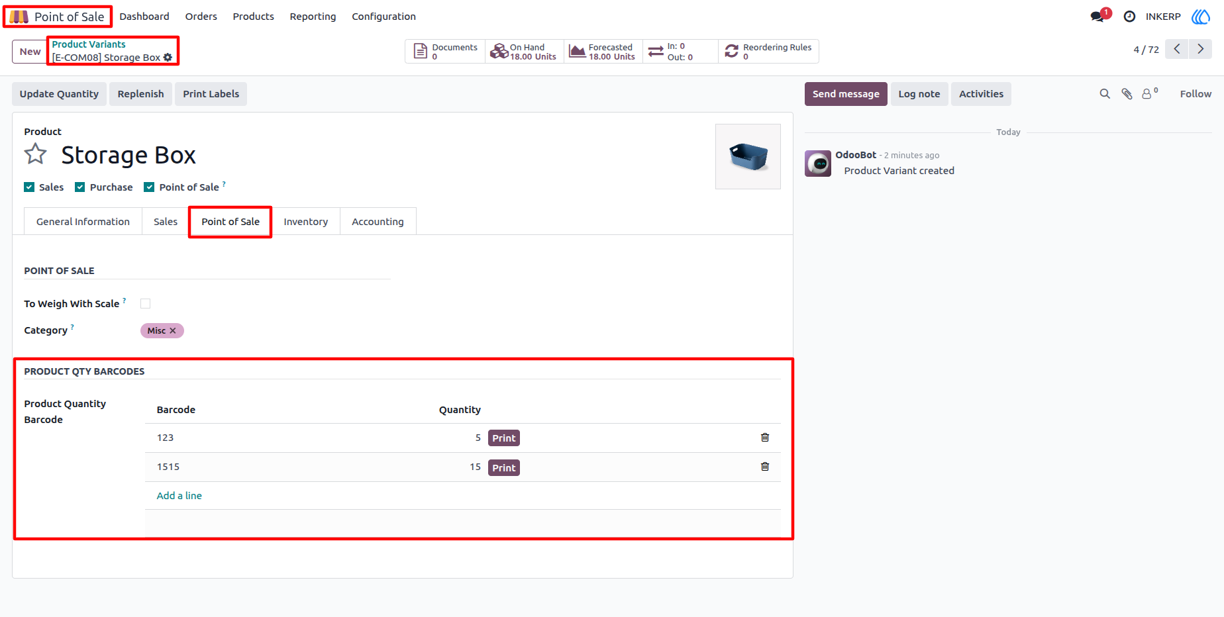Delete barcode 123 row with trash icon
Viewport: 1224px width, 617px height.
pyautogui.click(x=765, y=438)
